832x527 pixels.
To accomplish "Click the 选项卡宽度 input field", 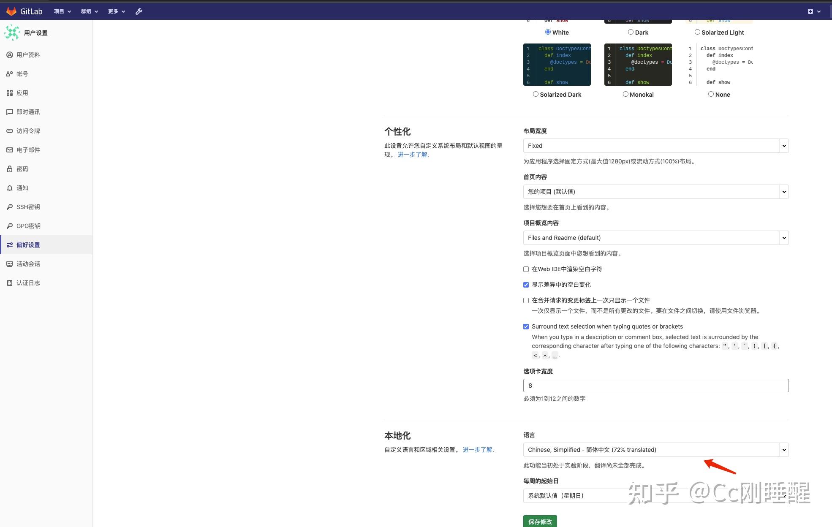I will coord(655,385).
